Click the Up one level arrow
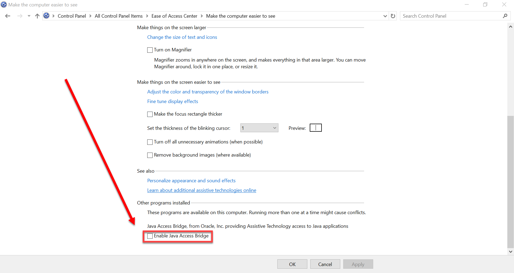 point(37,16)
